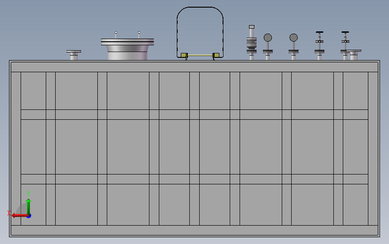Screen dimensions: 389x244
Task: Click the 'X' axis label
Action: pos(9,213)
